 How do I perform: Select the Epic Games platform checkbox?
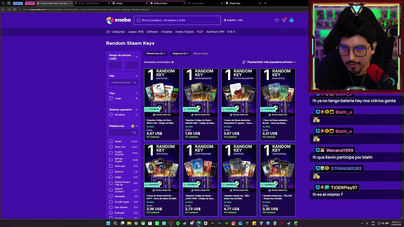pos(111,207)
